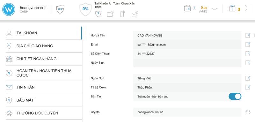Image resolution: width=255 pixels, height=122 pixels.
Task: Edit the Email address
Action: 248,45
